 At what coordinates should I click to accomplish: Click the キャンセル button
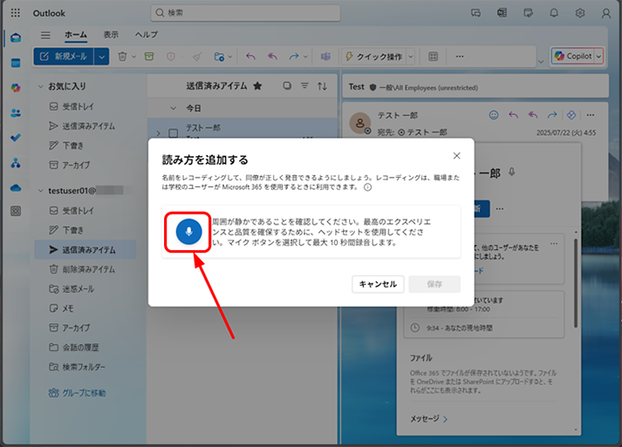point(378,284)
